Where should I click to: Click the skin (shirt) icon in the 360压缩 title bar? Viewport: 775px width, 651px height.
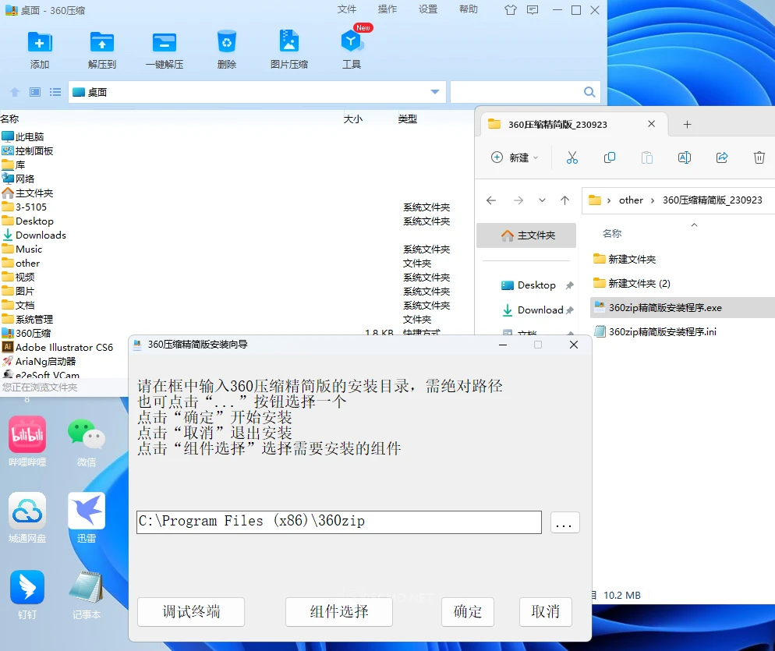tap(511, 10)
